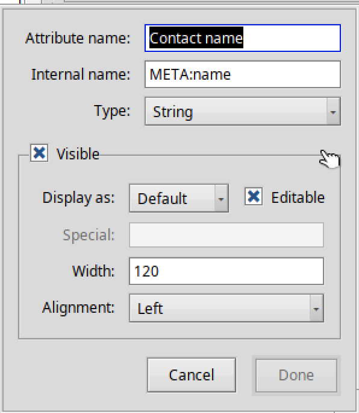Click the arrow on the Type combo box
Screen dimensions: 359x413
333,112
